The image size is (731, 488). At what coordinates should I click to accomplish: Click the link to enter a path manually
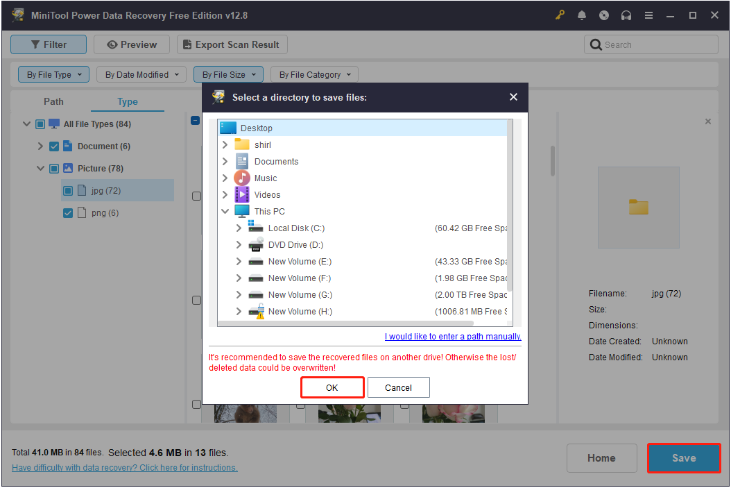[x=452, y=336]
